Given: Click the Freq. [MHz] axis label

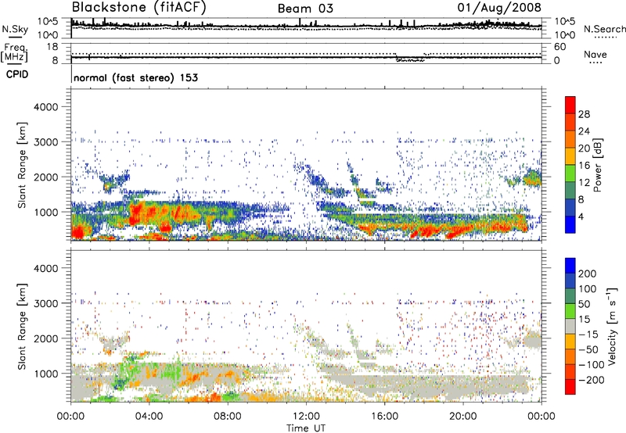Looking at the screenshot, I should coord(14,52).
